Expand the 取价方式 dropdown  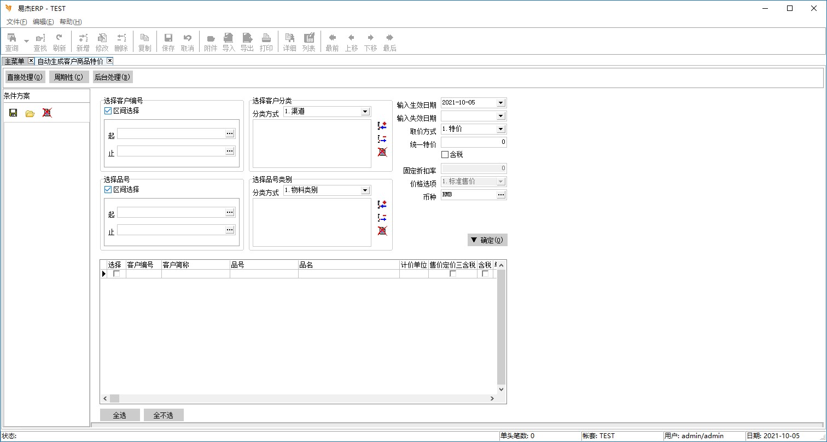(500, 129)
